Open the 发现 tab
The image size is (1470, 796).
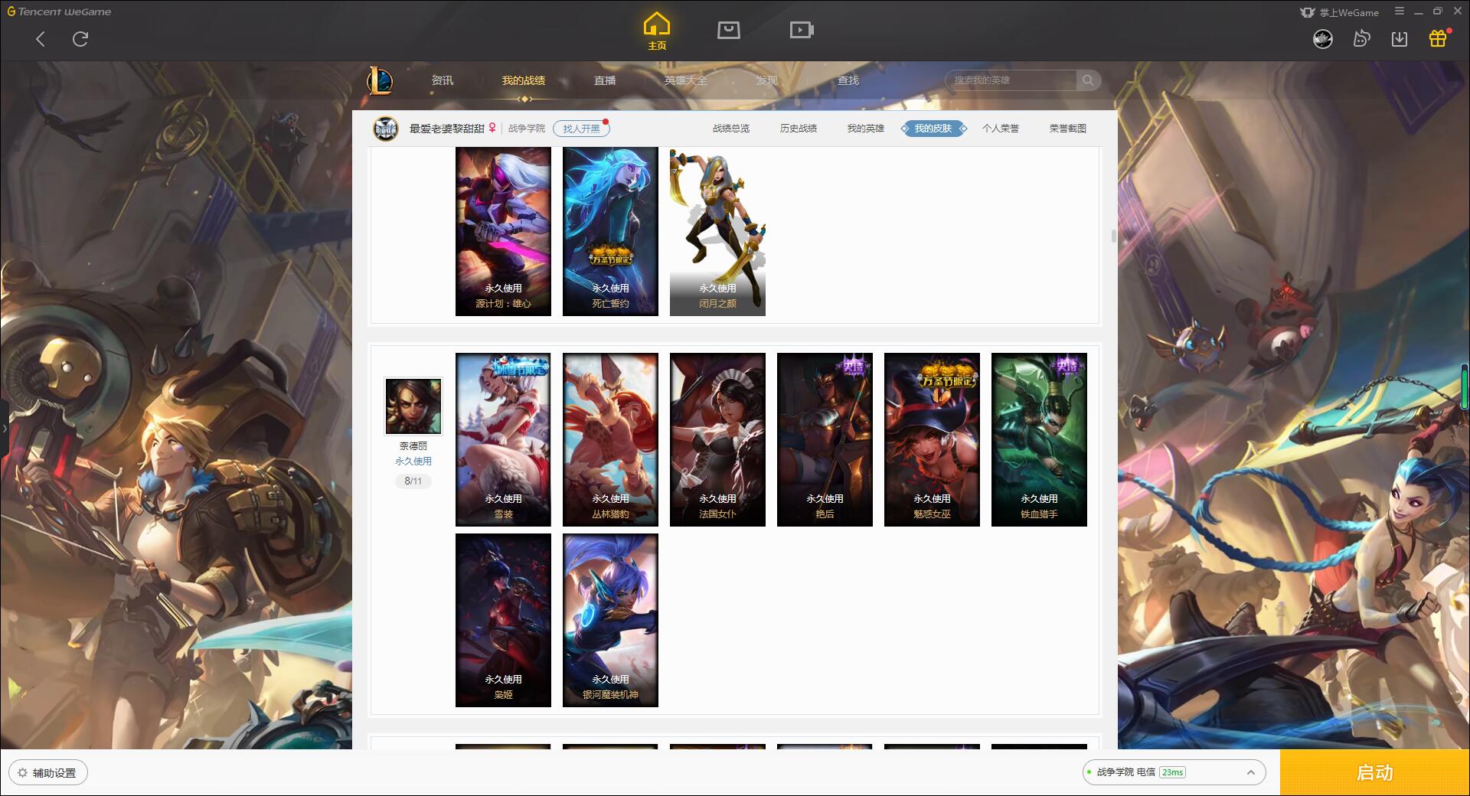tap(767, 80)
